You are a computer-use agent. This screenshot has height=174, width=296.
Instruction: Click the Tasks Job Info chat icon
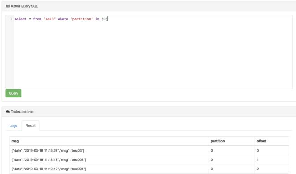pyautogui.click(x=8, y=112)
